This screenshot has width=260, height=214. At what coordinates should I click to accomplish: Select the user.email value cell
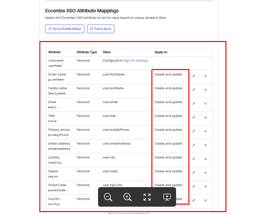(110, 102)
